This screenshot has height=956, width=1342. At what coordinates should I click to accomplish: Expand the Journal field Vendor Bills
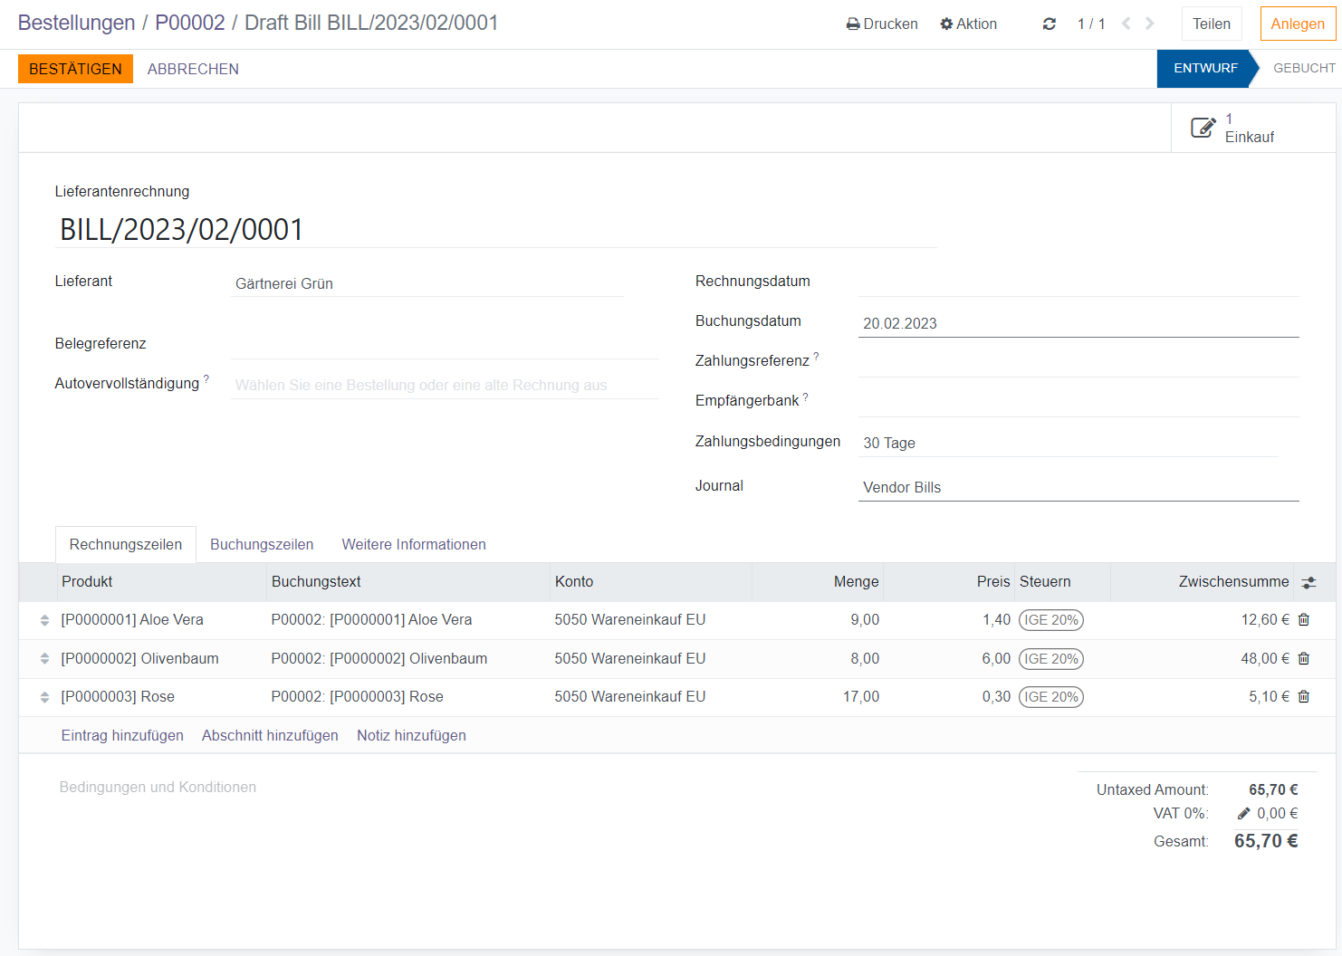coord(1078,487)
